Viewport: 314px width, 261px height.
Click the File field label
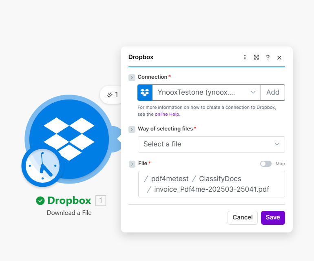coord(143,164)
